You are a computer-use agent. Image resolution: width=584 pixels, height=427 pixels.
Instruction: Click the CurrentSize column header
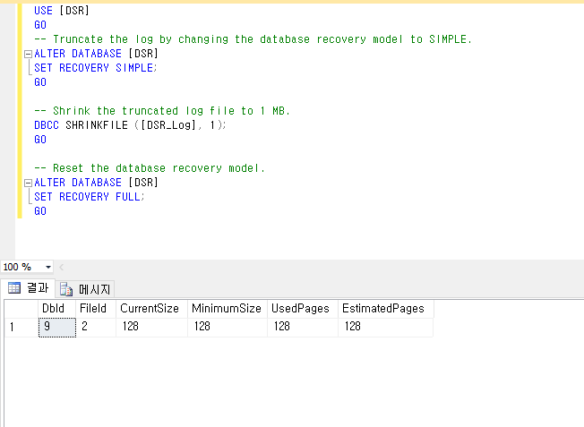[150, 308]
